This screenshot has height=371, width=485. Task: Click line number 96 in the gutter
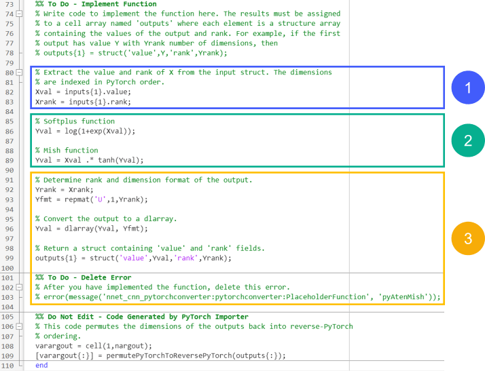coord(10,229)
